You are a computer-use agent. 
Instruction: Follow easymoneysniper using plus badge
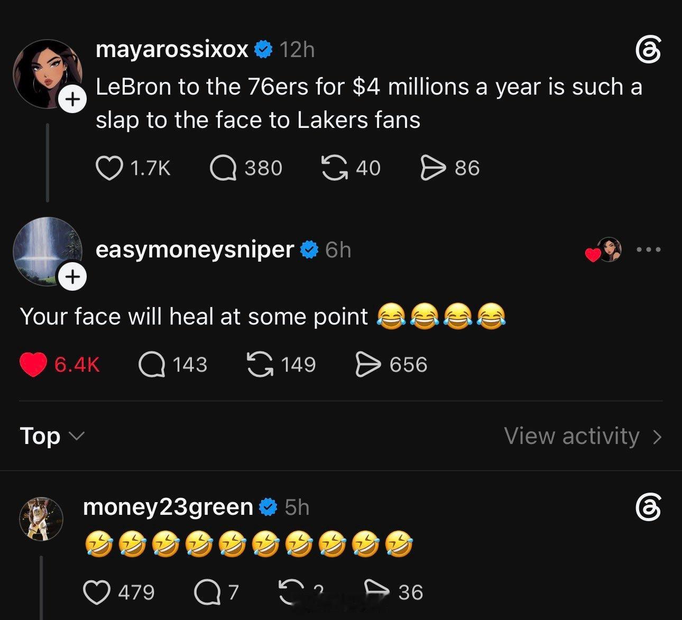click(x=72, y=277)
